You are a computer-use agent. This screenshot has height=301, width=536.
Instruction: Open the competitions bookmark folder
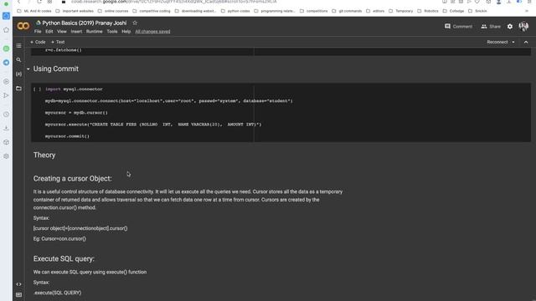click(x=314, y=11)
